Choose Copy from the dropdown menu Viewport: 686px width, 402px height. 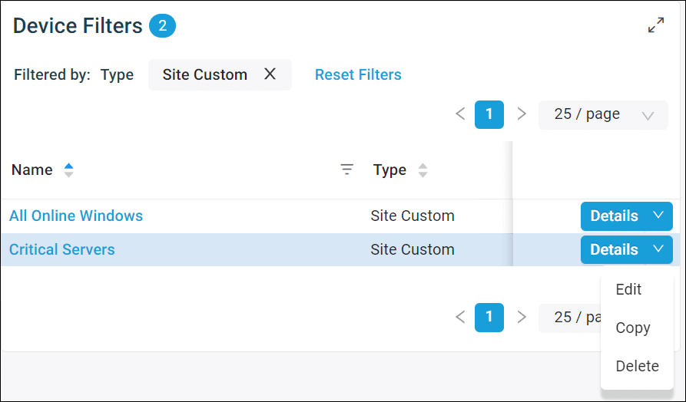[x=633, y=328]
